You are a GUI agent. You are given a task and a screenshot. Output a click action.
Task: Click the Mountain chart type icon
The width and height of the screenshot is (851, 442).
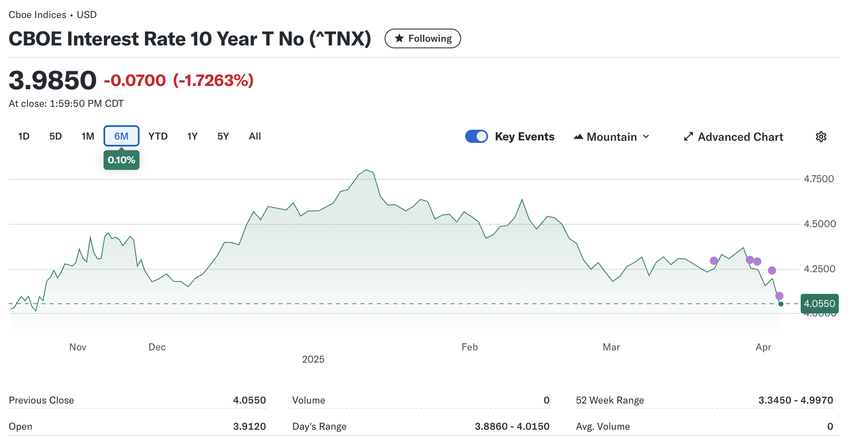[x=578, y=137]
